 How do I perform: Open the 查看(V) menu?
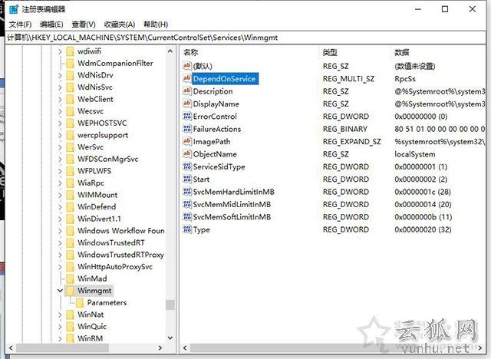click(x=84, y=25)
